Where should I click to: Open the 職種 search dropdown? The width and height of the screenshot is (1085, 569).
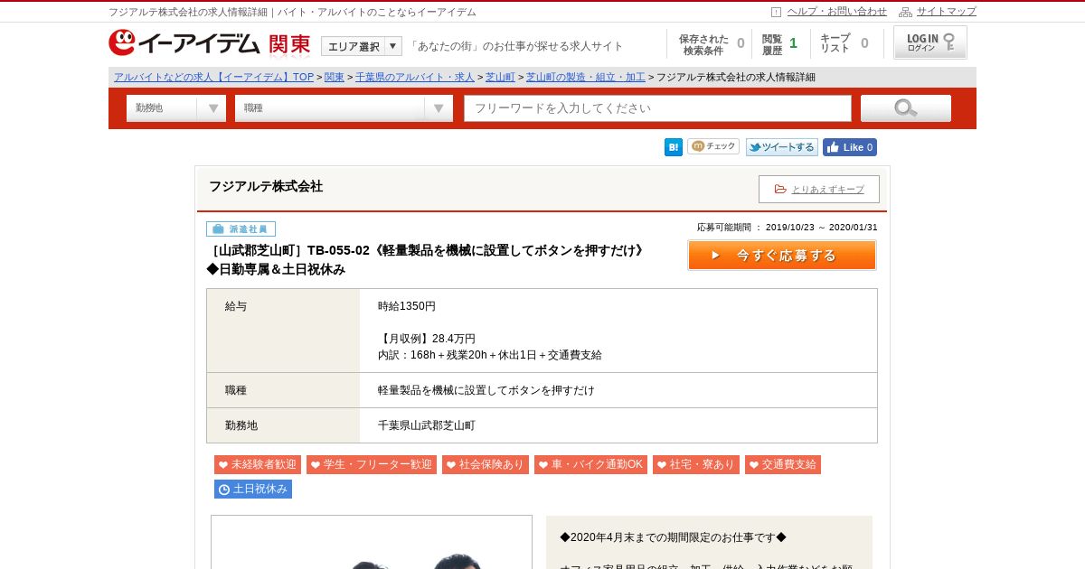[x=344, y=108]
